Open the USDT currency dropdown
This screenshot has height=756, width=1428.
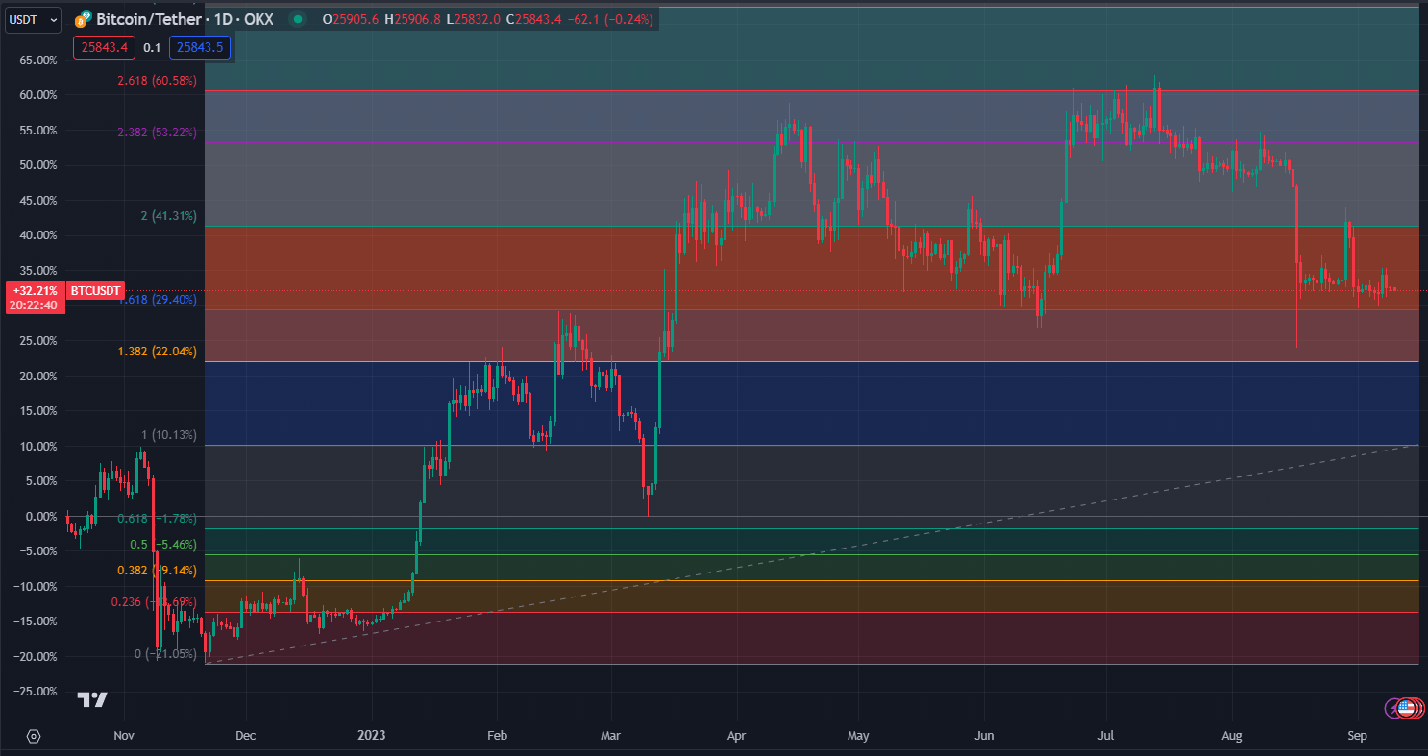coord(33,19)
